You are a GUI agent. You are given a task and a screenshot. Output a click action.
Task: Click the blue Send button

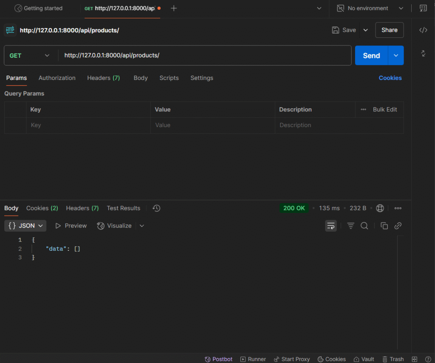(x=371, y=56)
